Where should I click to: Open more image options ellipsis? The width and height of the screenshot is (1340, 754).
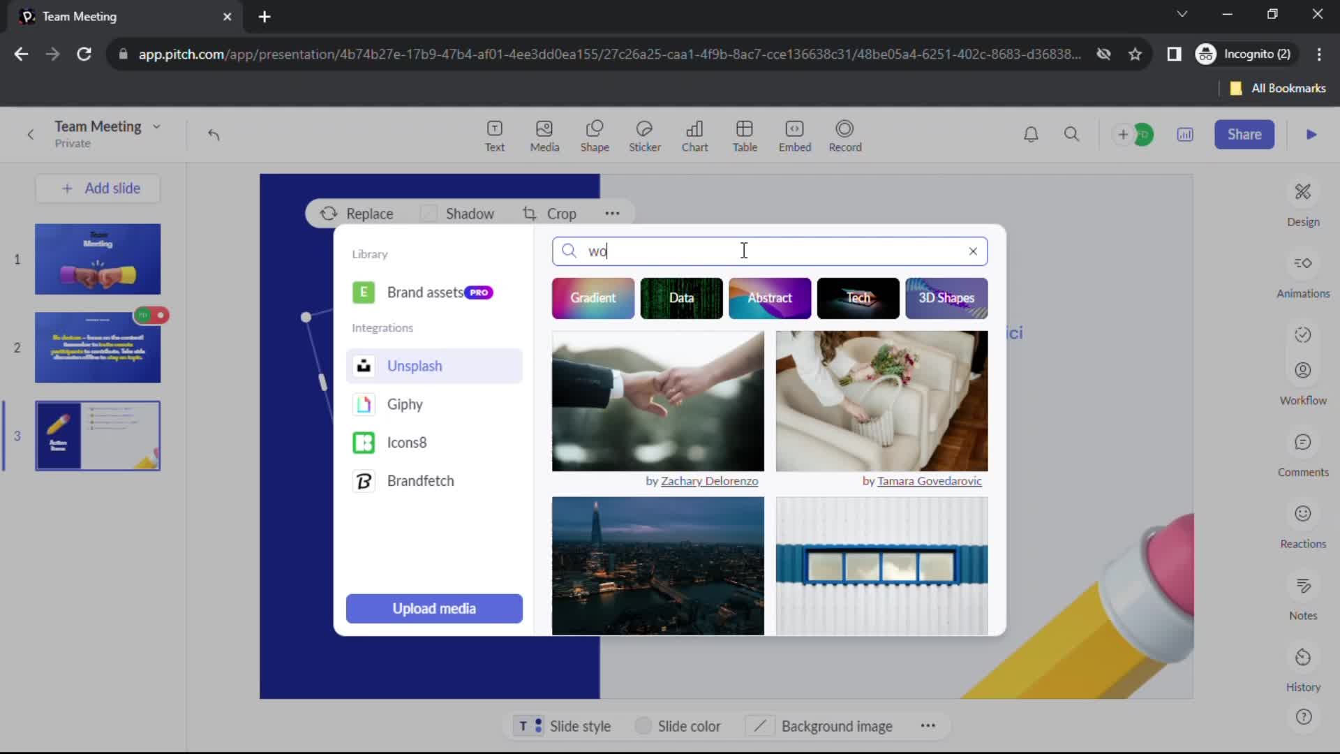[x=612, y=214]
